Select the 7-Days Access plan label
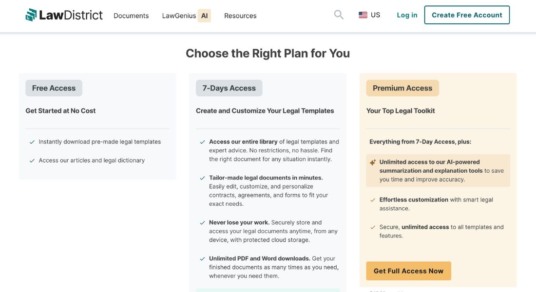 [229, 88]
